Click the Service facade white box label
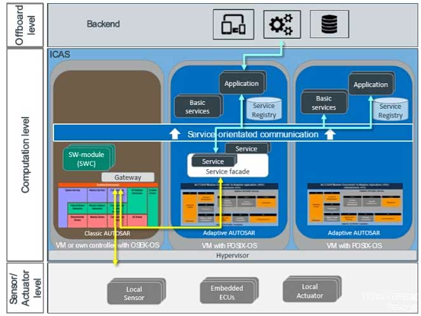This screenshot has height=316, width=421. pos(228,172)
